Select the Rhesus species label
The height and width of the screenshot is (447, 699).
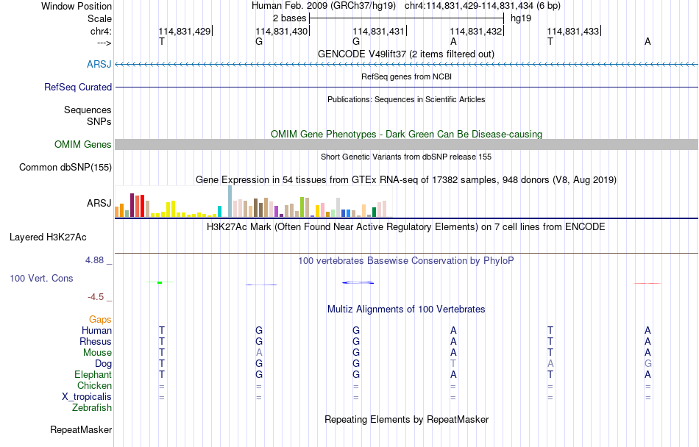tap(96, 341)
